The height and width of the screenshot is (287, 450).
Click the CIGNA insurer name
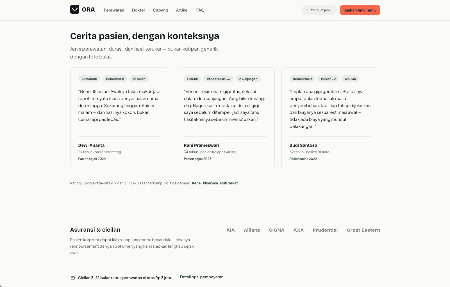click(x=277, y=230)
